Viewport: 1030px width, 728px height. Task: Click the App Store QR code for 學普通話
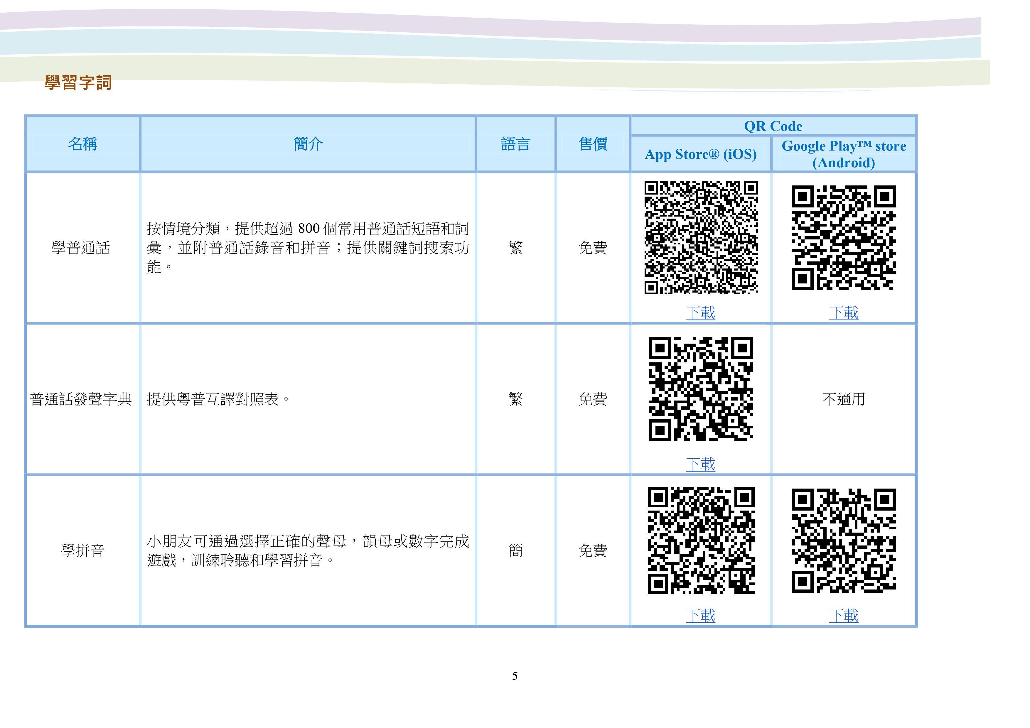tap(701, 237)
